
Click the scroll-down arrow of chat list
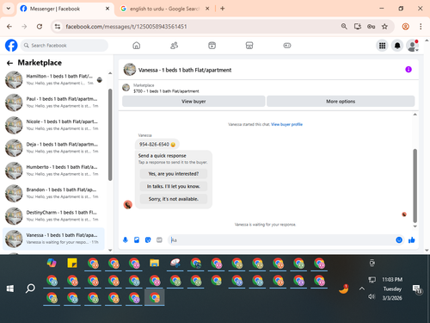[110, 250]
